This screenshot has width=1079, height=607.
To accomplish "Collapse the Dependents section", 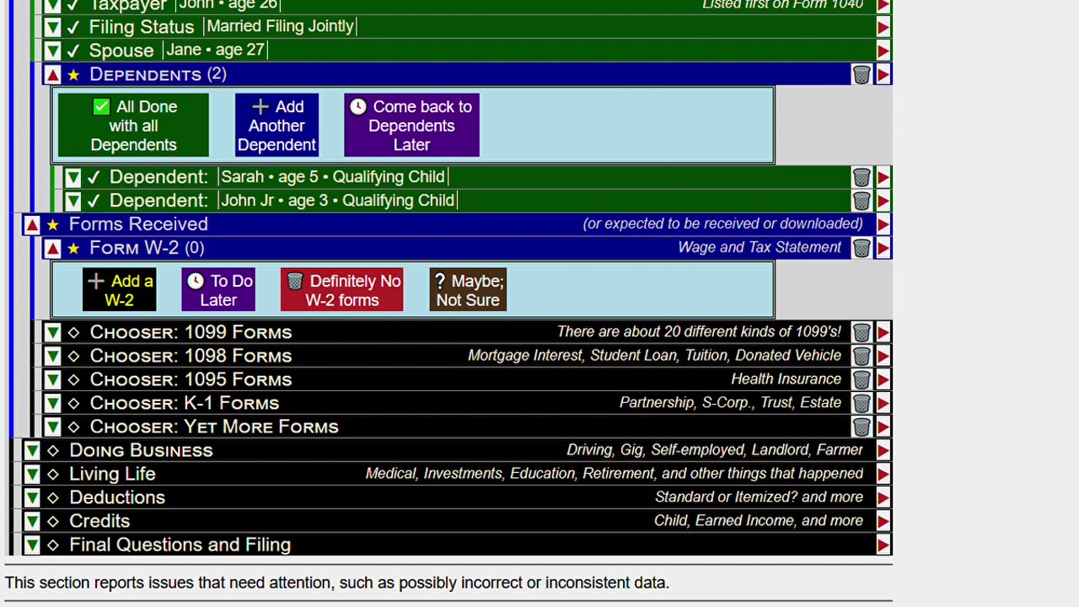I will 52,75.
